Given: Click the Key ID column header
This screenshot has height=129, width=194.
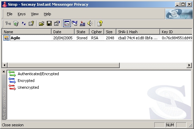Looking at the screenshot, I should (176, 32).
